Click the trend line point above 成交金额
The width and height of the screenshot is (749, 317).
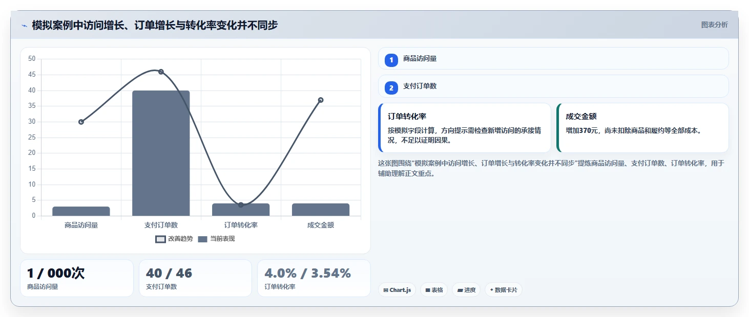[x=321, y=100]
